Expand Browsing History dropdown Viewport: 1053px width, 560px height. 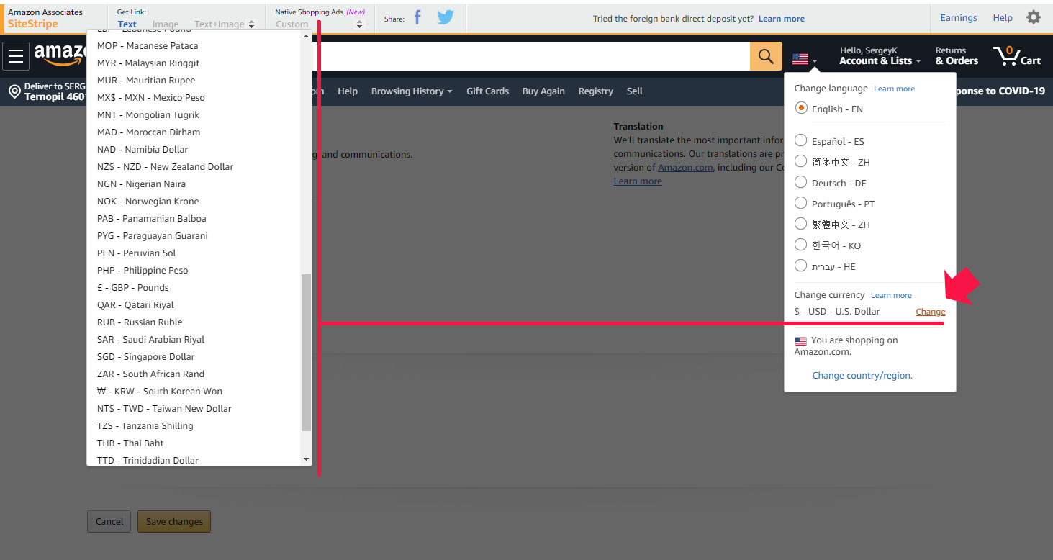point(411,91)
